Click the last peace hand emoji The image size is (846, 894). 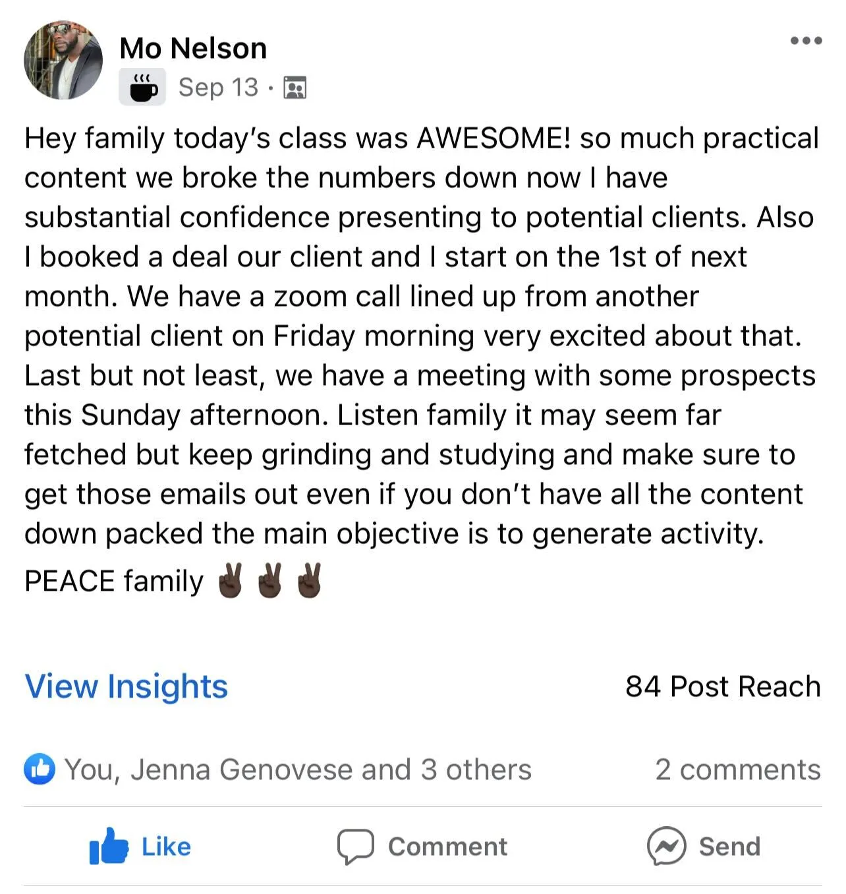pos(309,580)
